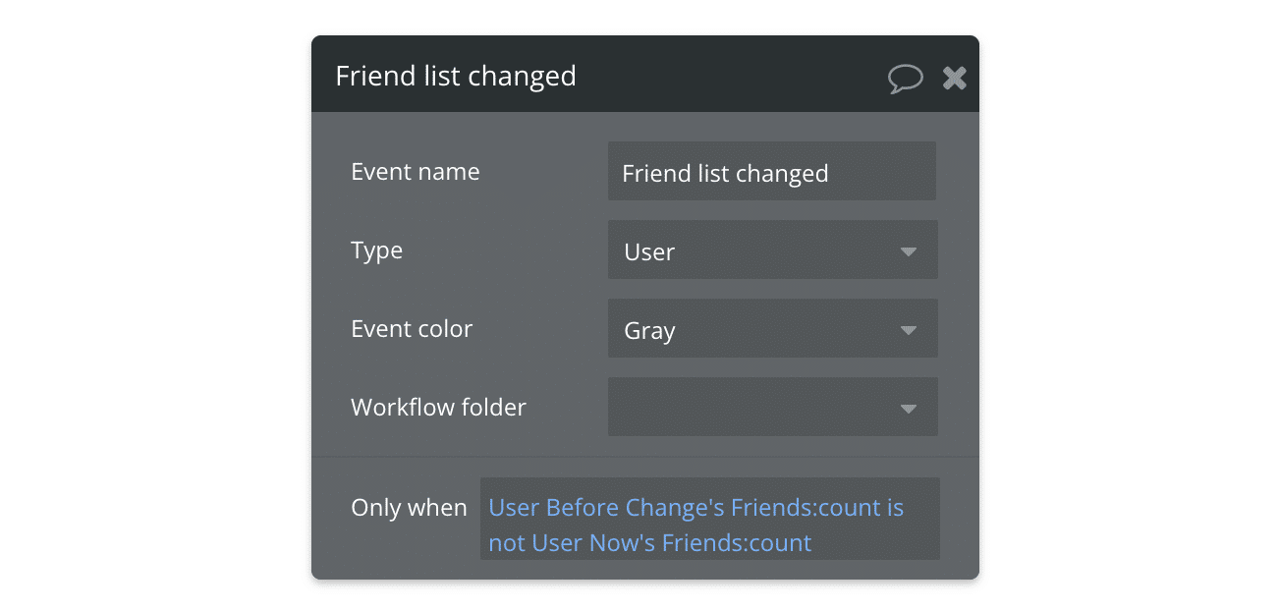
Task: Expand the empty Workflow folder dropdown
Action: 772,407
